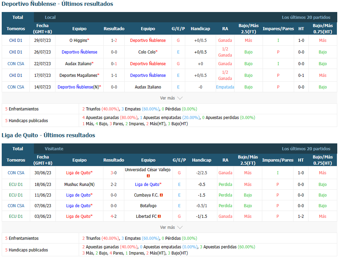Click handicap -1/1.5 in Libertad FC row
This screenshot has width=340, height=259.
pos(202,216)
